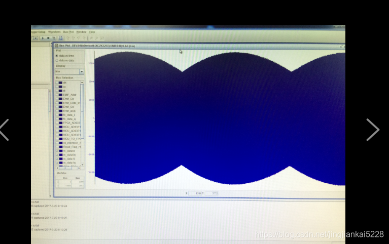
Task: Open the Waveform menu
Action: click(x=54, y=32)
